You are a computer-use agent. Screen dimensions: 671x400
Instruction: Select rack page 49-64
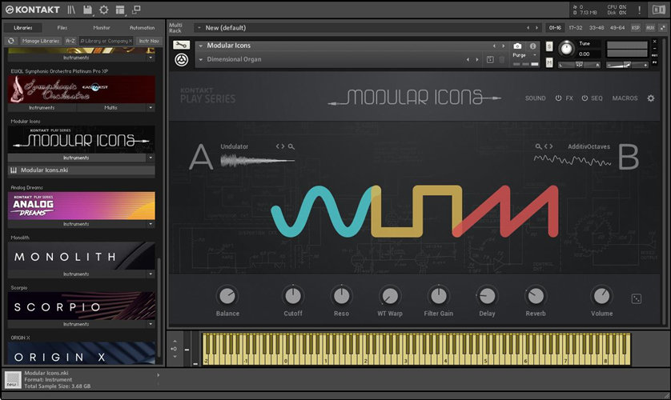[x=617, y=28]
